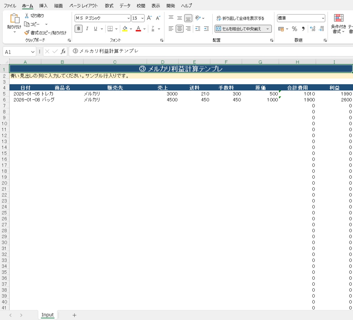
Task: Increase font size with larger A icon
Action: [x=149, y=18]
